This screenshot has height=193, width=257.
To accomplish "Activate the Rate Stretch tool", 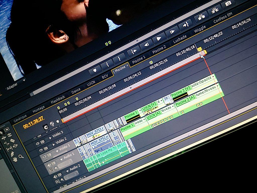I will pyautogui.click(x=7, y=143).
